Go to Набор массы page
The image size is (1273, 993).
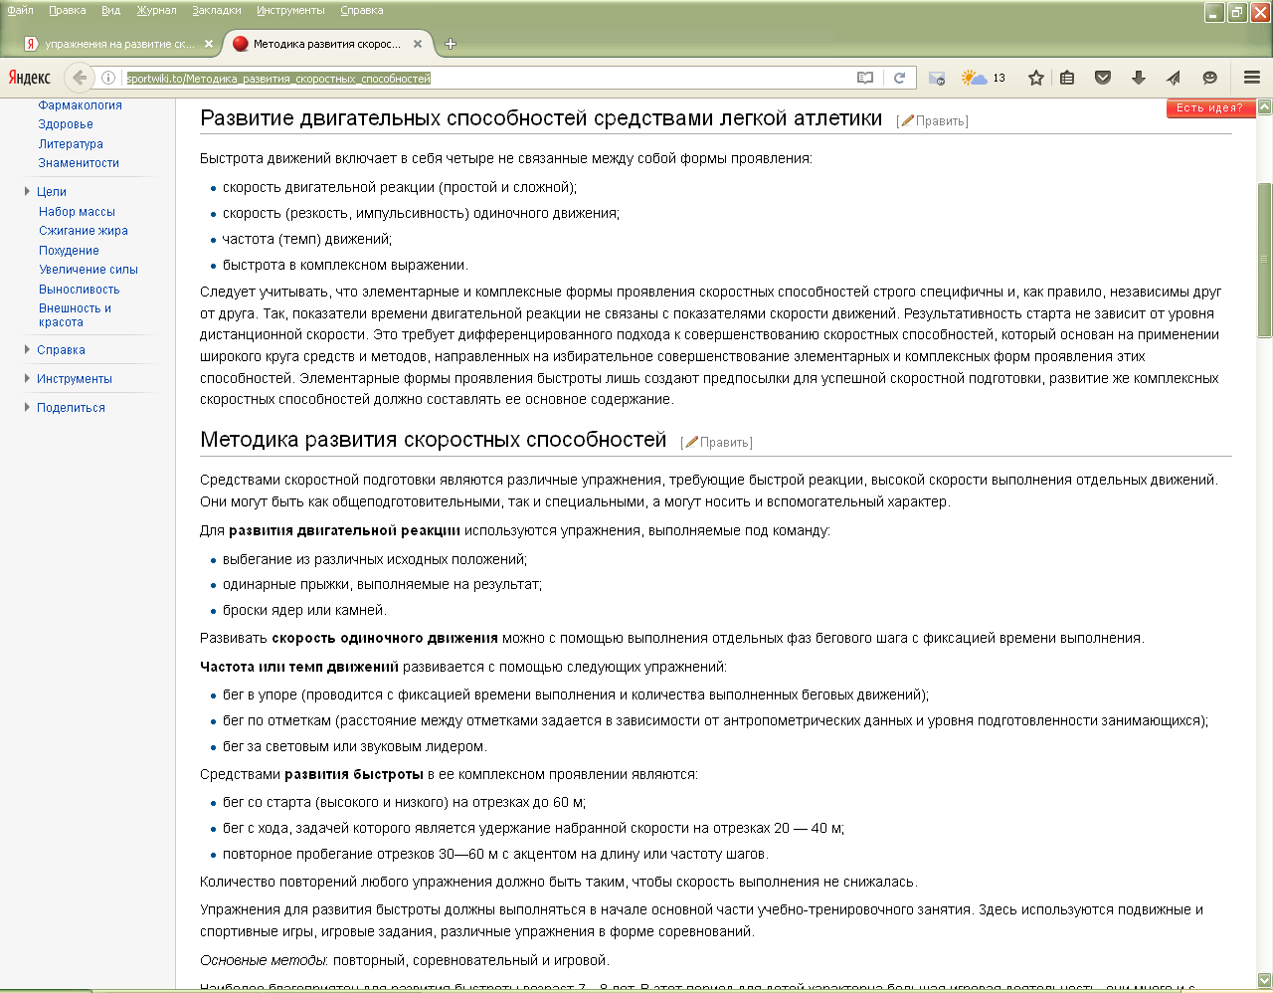coord(77,212)
